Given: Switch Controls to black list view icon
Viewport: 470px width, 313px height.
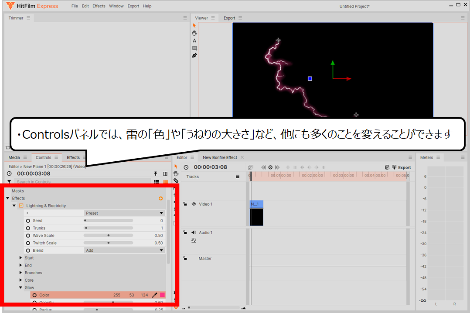Looking at the screenshot, I should coord(157,182).
